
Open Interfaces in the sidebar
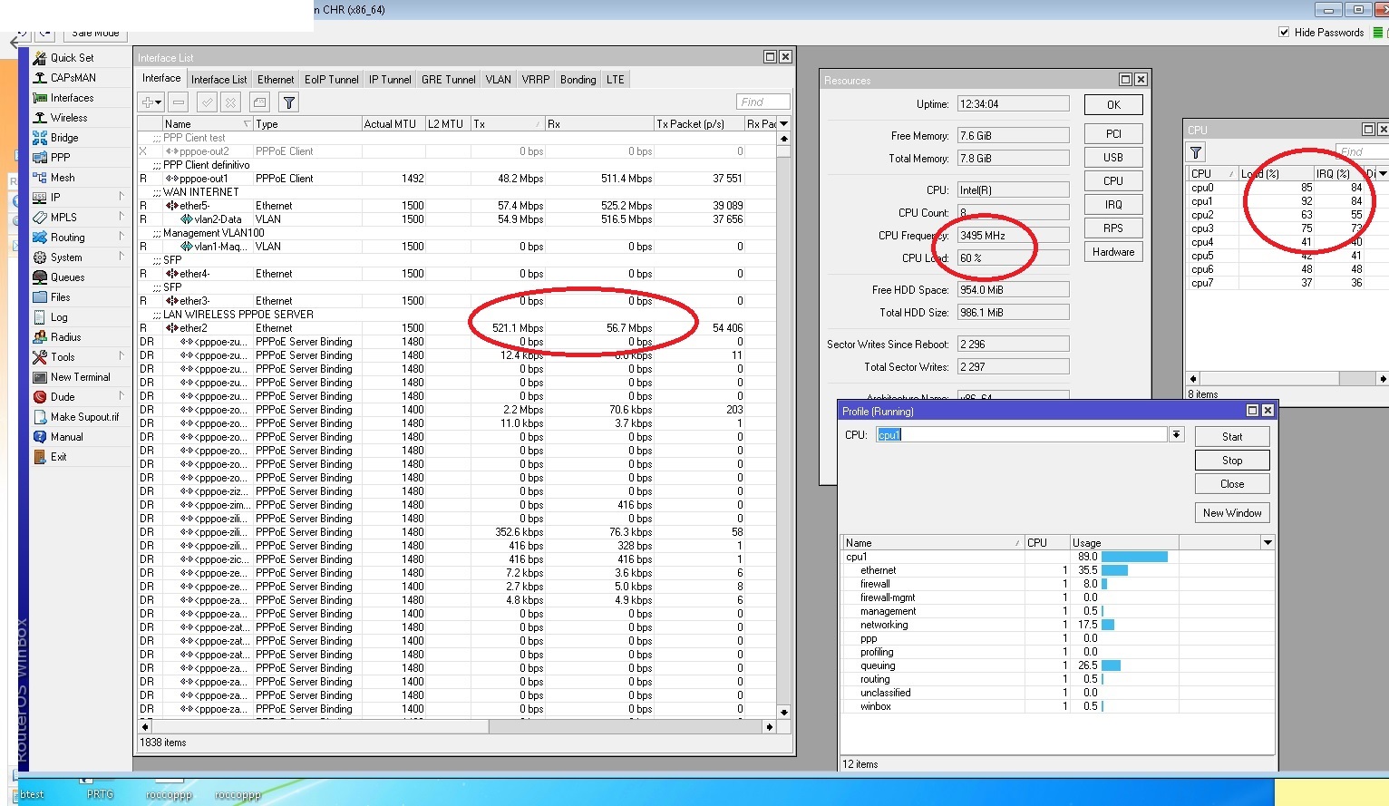(x=71, y=98)
